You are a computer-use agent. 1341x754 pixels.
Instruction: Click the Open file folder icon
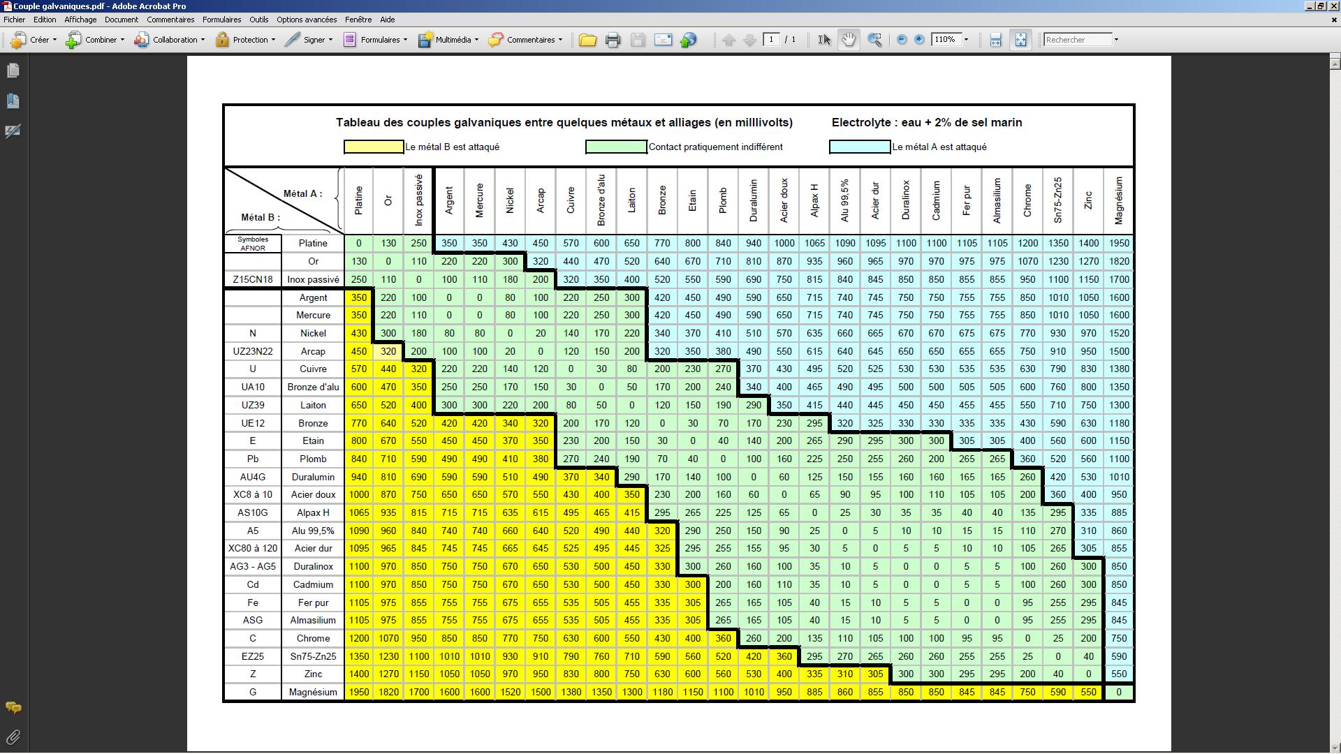(587, 40)
